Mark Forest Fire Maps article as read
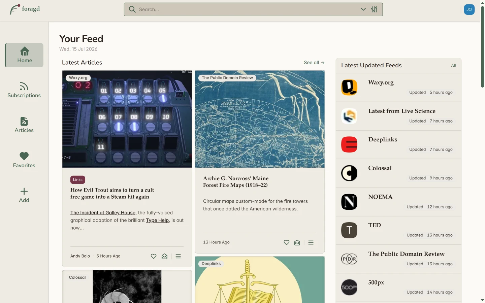The height and width of the screenshot is (303, 485). (x=297, y=242)
